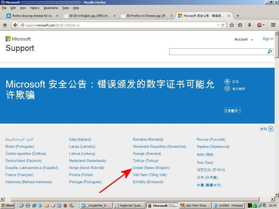Select România (Română) language
The width and height of the screenshot is (279, 209).
148,140
